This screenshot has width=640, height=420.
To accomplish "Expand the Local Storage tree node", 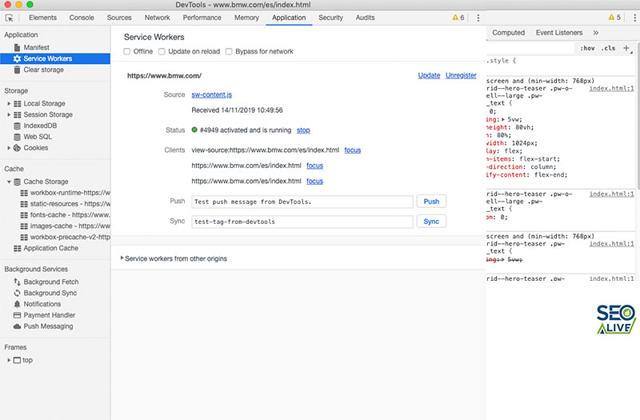I will [8, 103].
